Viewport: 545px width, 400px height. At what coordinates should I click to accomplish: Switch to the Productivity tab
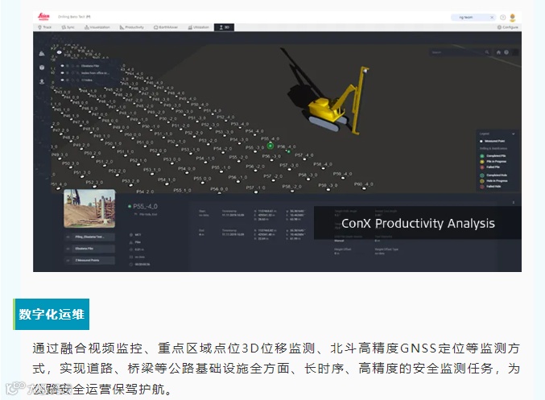[132, 27]
